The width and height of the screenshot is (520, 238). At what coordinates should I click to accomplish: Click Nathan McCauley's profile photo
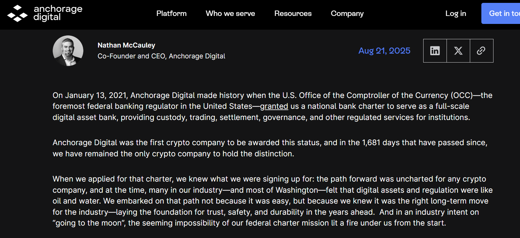(x=68, y=51)
